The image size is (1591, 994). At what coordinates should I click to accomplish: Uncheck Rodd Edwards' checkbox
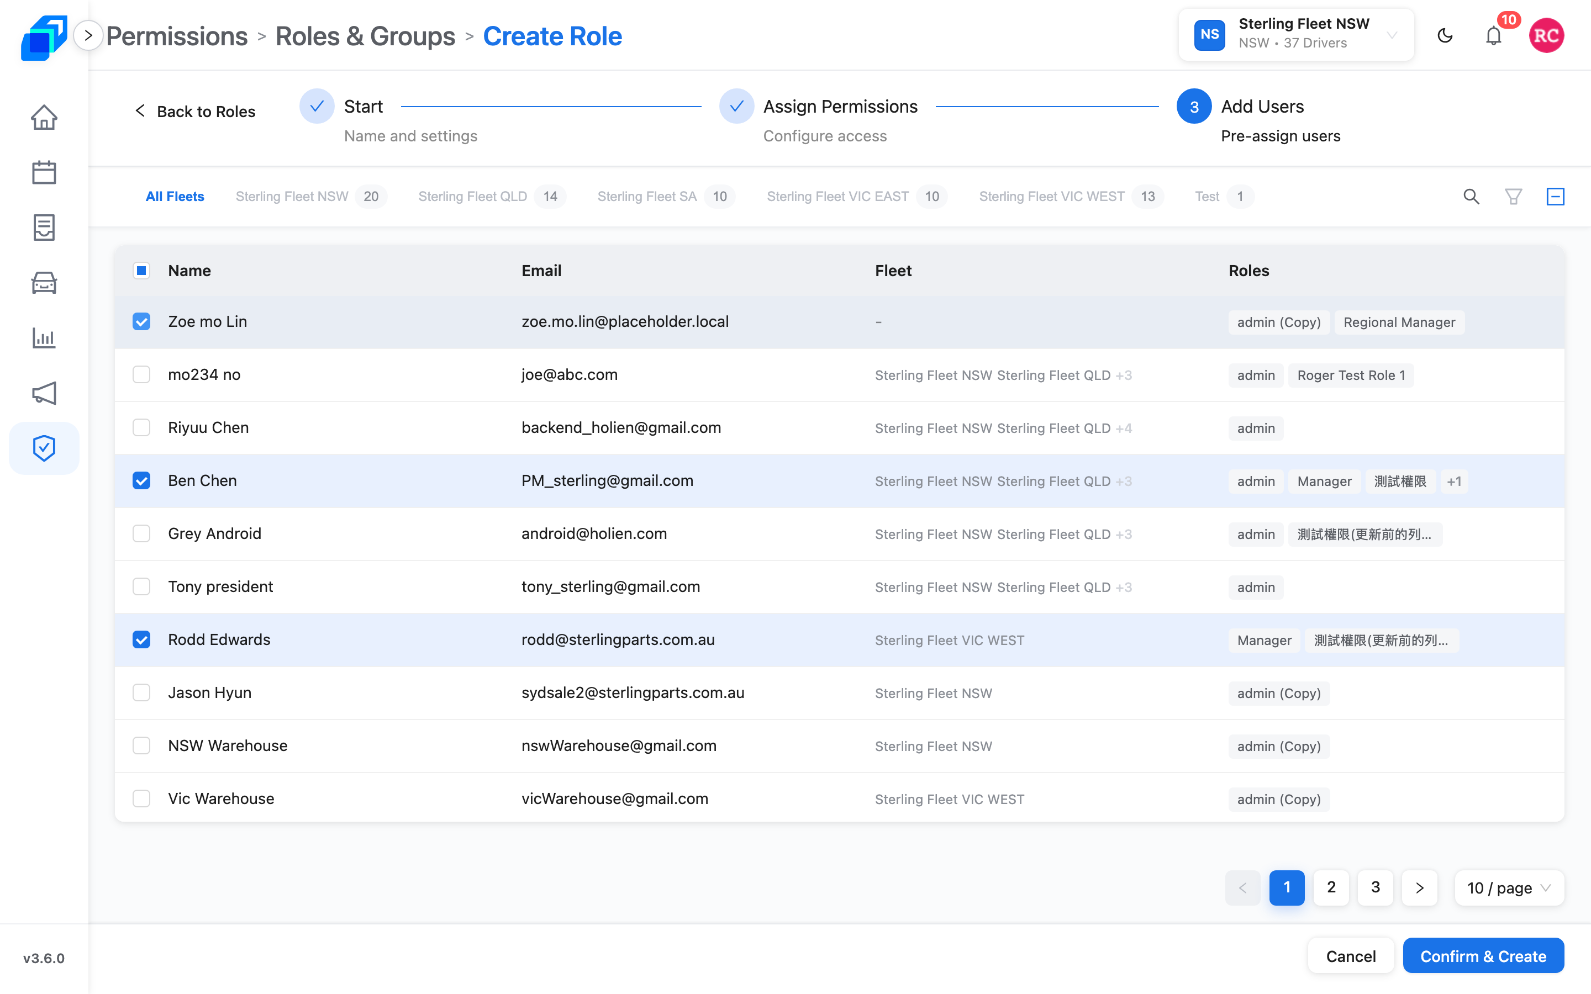pyautogui.click(x=141, y=639)
